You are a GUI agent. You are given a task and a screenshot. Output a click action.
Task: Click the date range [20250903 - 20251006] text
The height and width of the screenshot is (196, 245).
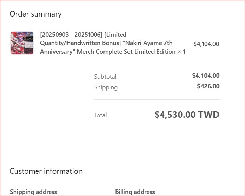pos(71,35)
